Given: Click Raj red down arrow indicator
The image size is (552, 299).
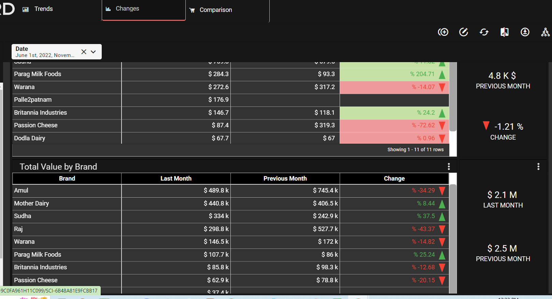Looking at the screenshot, I should coord(442,229).
